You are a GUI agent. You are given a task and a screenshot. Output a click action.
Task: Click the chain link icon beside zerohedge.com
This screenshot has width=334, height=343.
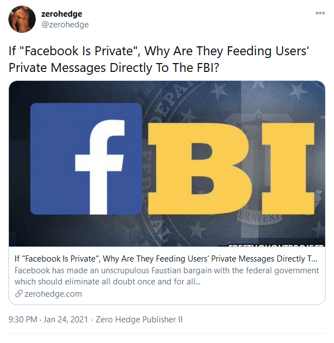click(19, 294)
